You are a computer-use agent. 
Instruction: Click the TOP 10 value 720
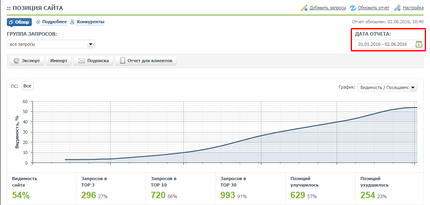158,196
